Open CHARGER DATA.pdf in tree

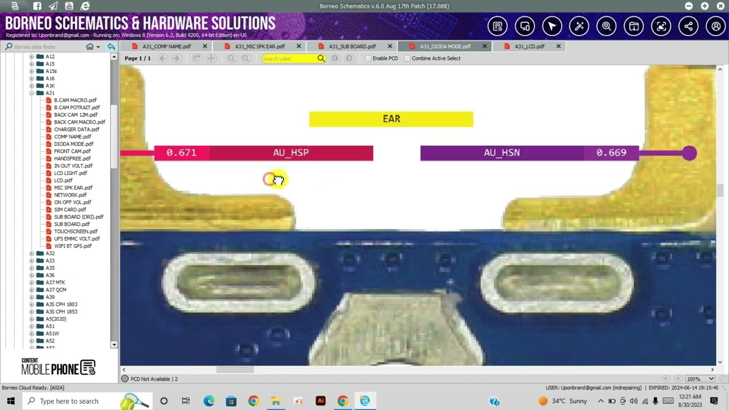tap(76, 129)
